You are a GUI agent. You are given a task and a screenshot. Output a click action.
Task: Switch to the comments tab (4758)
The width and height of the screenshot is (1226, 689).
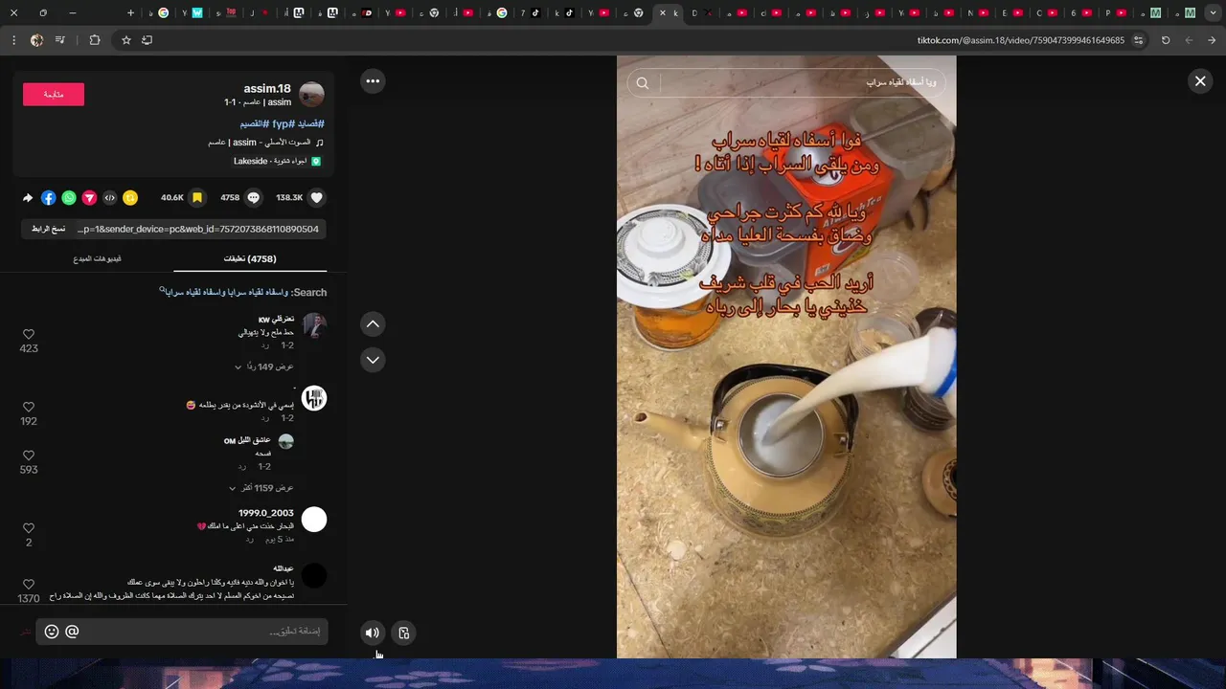(x=250, y=258)
